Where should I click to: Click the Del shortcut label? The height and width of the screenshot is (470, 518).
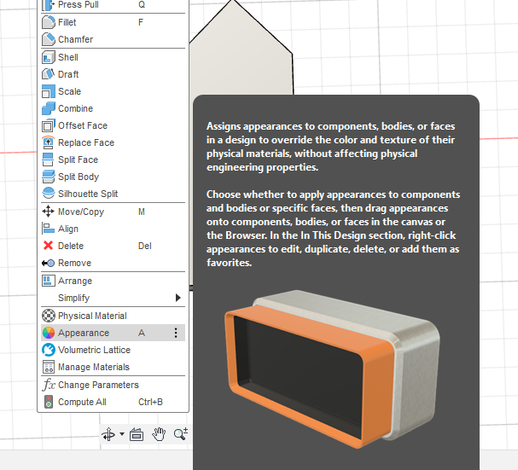pos(145,246)
